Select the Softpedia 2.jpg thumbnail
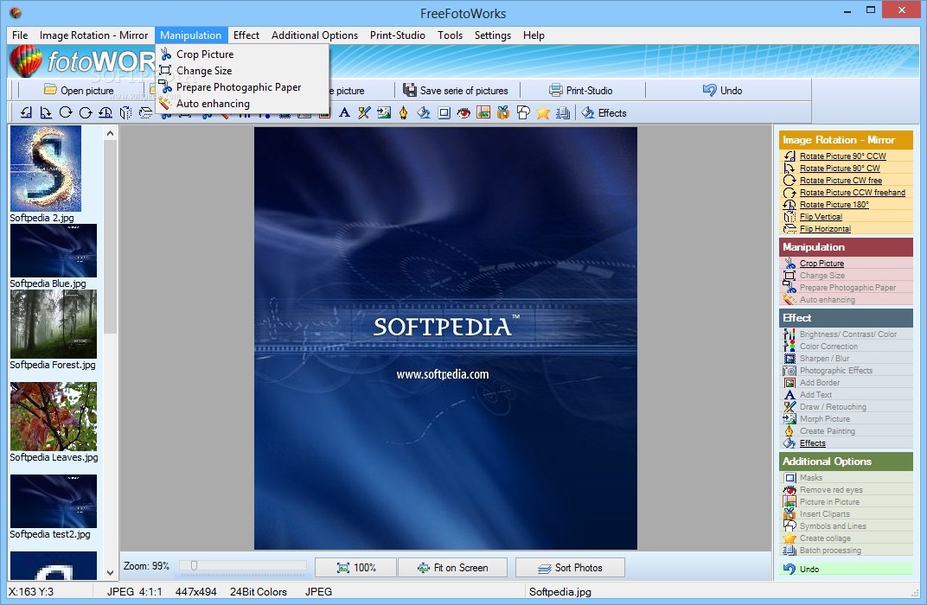Screen dimensions: 927x605 46,169
